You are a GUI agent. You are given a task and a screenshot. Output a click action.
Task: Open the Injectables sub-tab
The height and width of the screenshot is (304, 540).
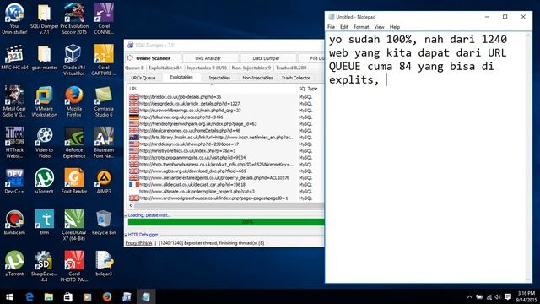[219, 78]
